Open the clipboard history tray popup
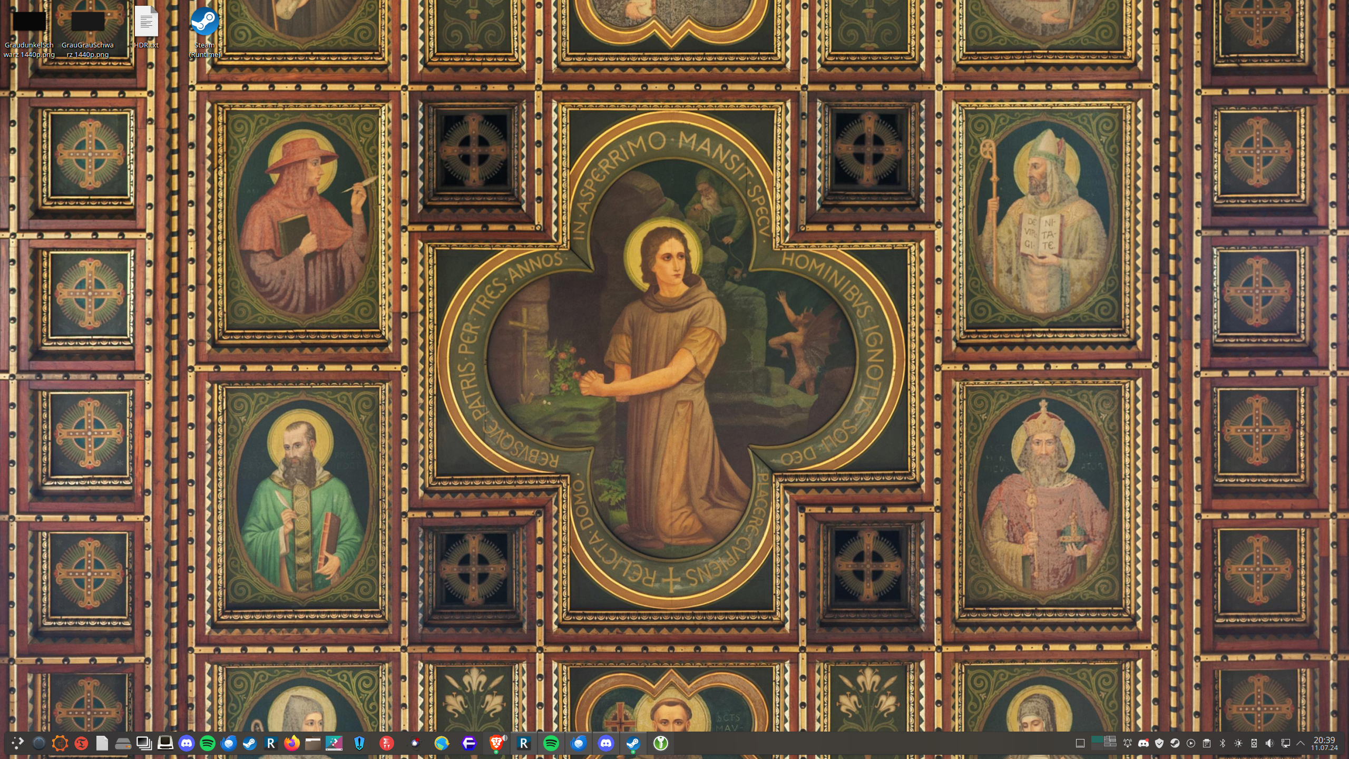This screenshot has height=759, width=1349. pos(1207,743)
